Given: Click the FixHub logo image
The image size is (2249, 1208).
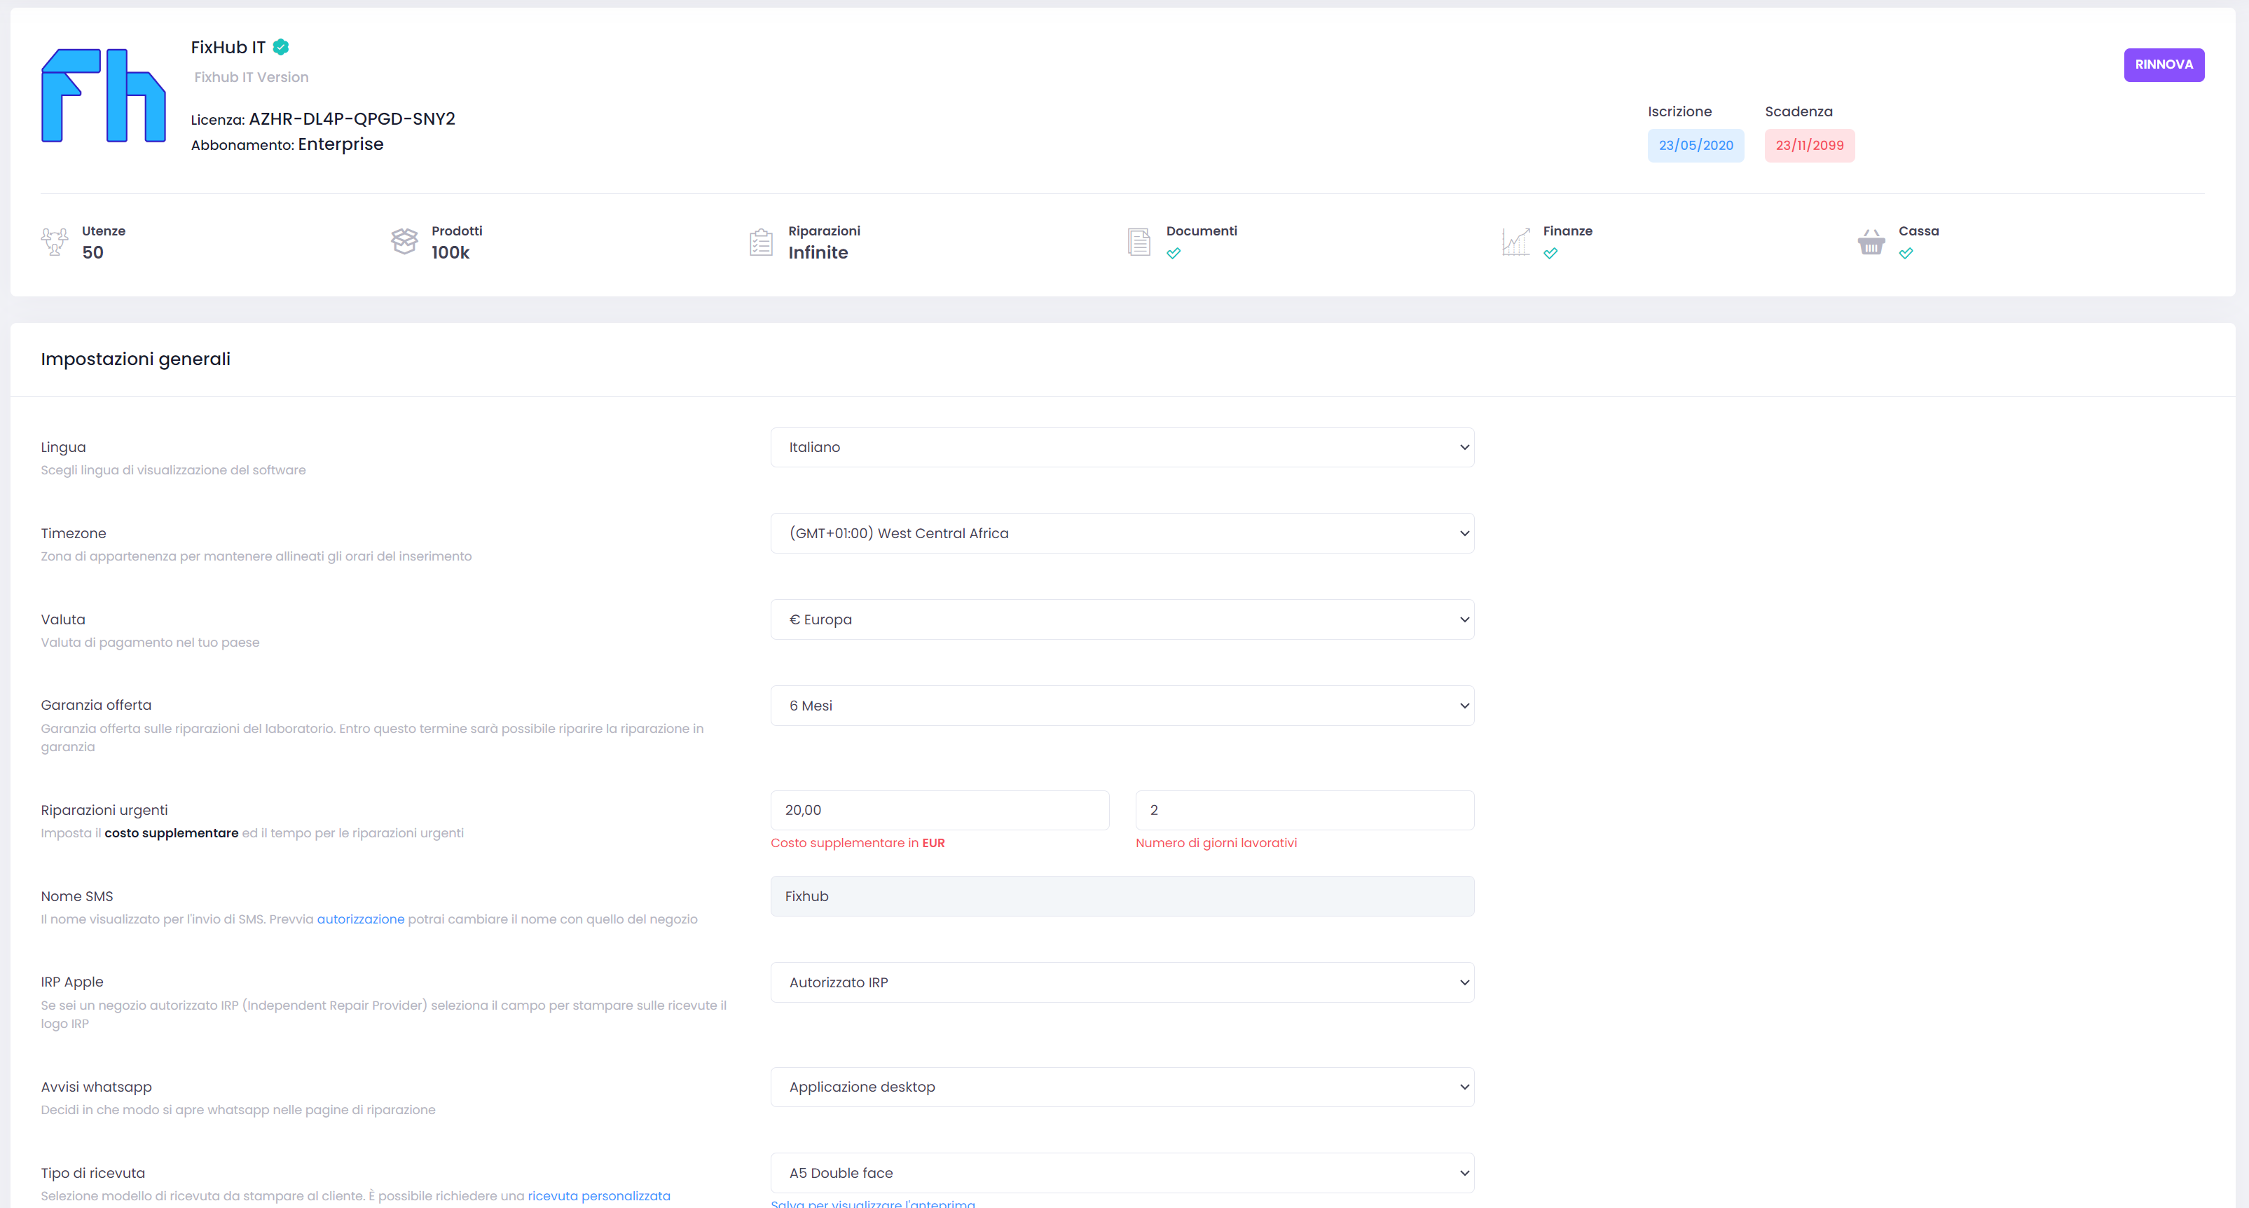Looking at the screenshot, I should pos(103,95).
